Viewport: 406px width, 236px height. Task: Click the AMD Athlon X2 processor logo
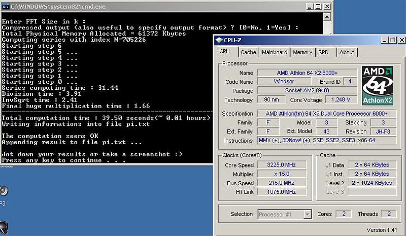pos(377,86)
